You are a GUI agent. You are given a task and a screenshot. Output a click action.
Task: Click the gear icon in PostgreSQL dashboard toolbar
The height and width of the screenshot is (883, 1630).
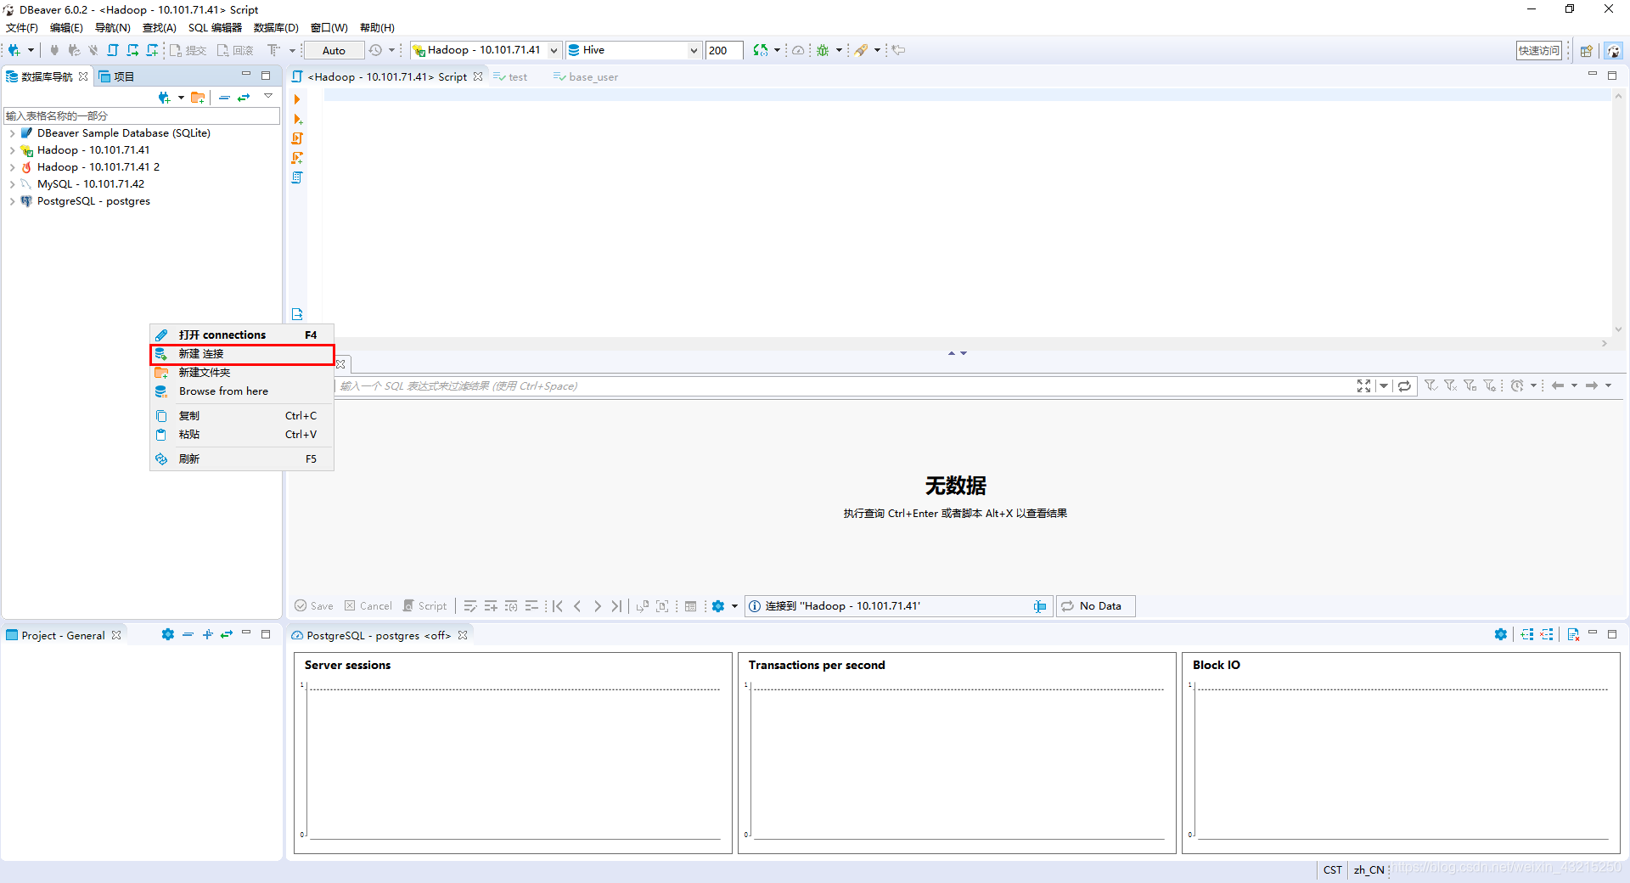[1501, 634]
